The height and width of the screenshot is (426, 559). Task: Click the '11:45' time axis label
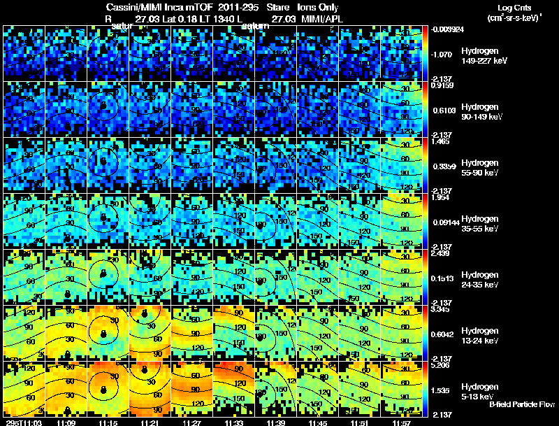[318, 423]
